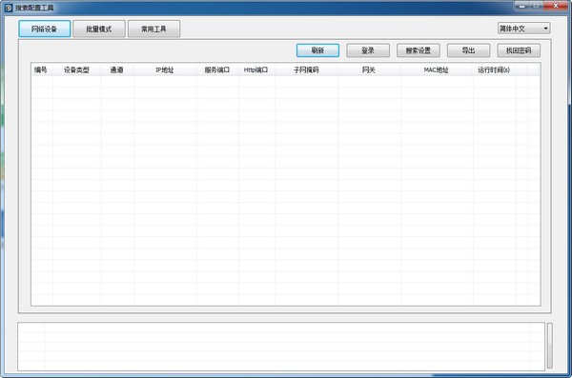Screen dimensions: 572x378
Task: Click the 登录 button
Action: click(x=368, y=50)
